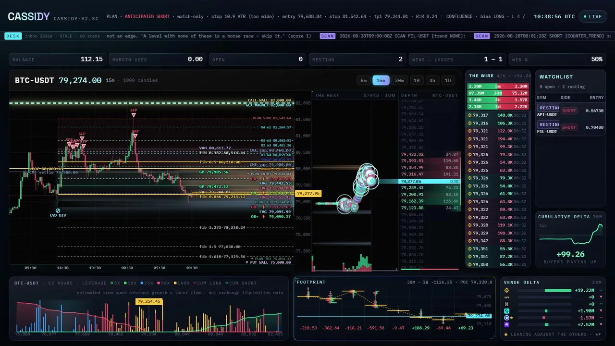Click the Binance icon on 79,347 wire row
This screenshot has height=346, width=615.
tap(470, 241)
